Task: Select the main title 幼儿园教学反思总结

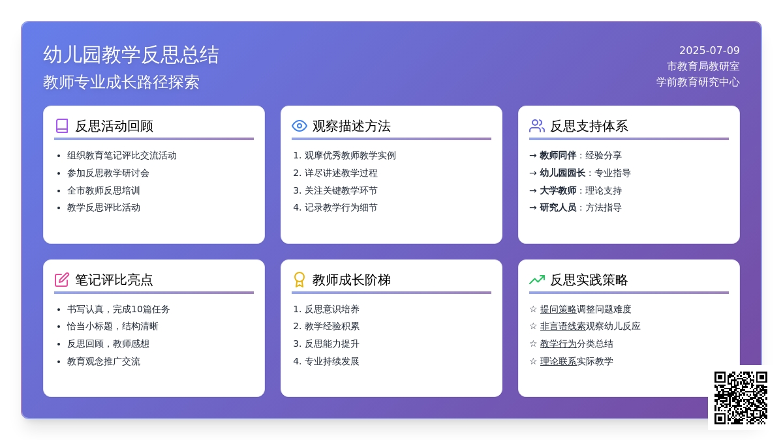Action: [x=131, y=55]
